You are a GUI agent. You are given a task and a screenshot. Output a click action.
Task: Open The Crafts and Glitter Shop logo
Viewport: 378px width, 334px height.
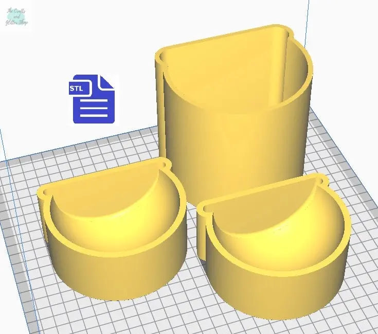click(x=17, y=16)
